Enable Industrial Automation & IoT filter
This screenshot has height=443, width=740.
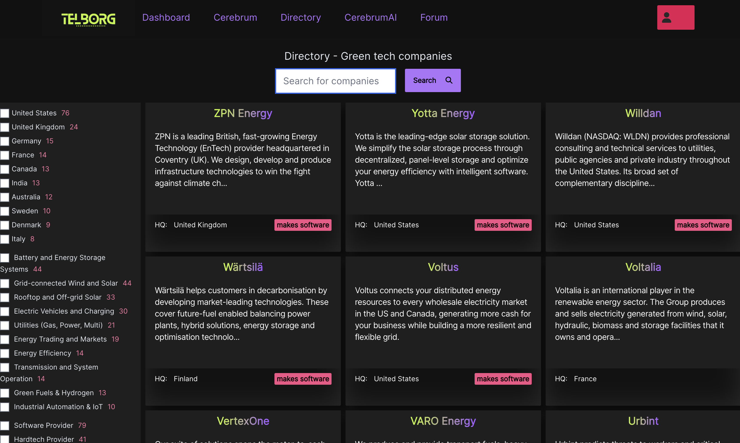5,407
